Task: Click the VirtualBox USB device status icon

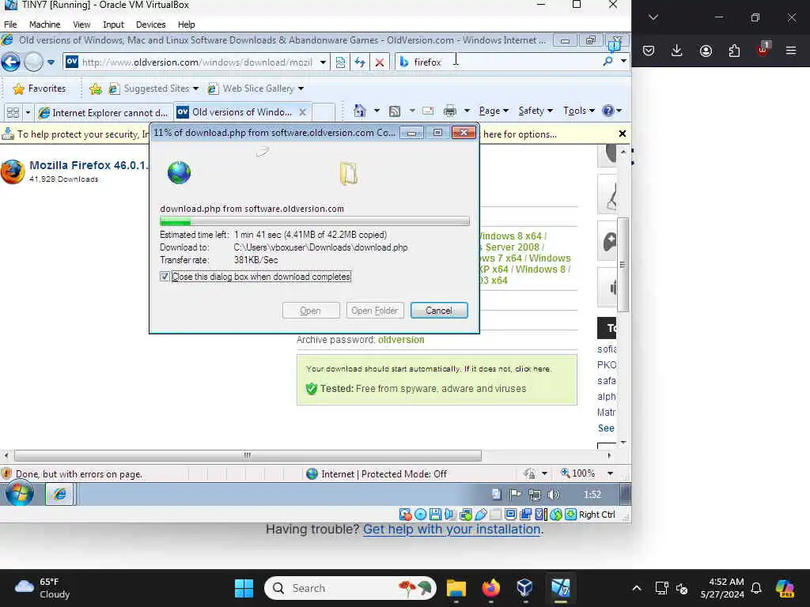Action: pos(481,514)
